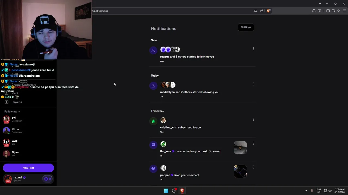Open the Brave Leo AI sparkle icon

[x=339, y=11]
